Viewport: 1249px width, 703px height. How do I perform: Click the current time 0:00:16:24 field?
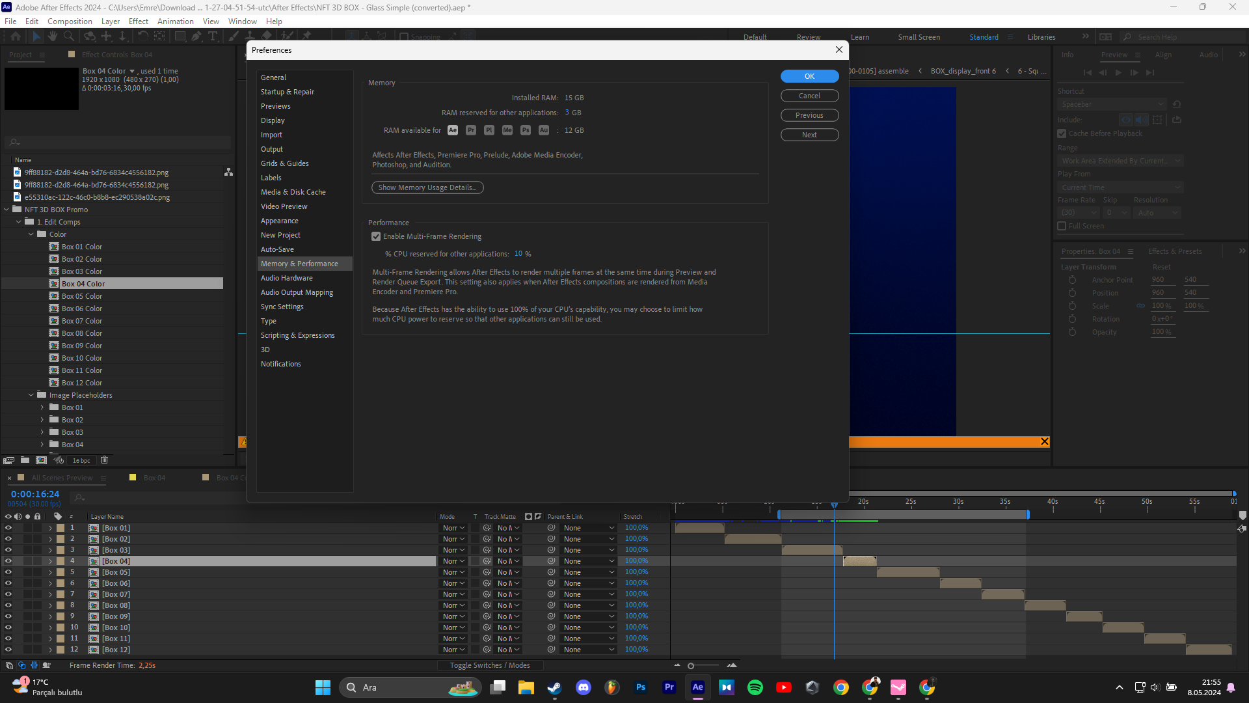point(35,494)
